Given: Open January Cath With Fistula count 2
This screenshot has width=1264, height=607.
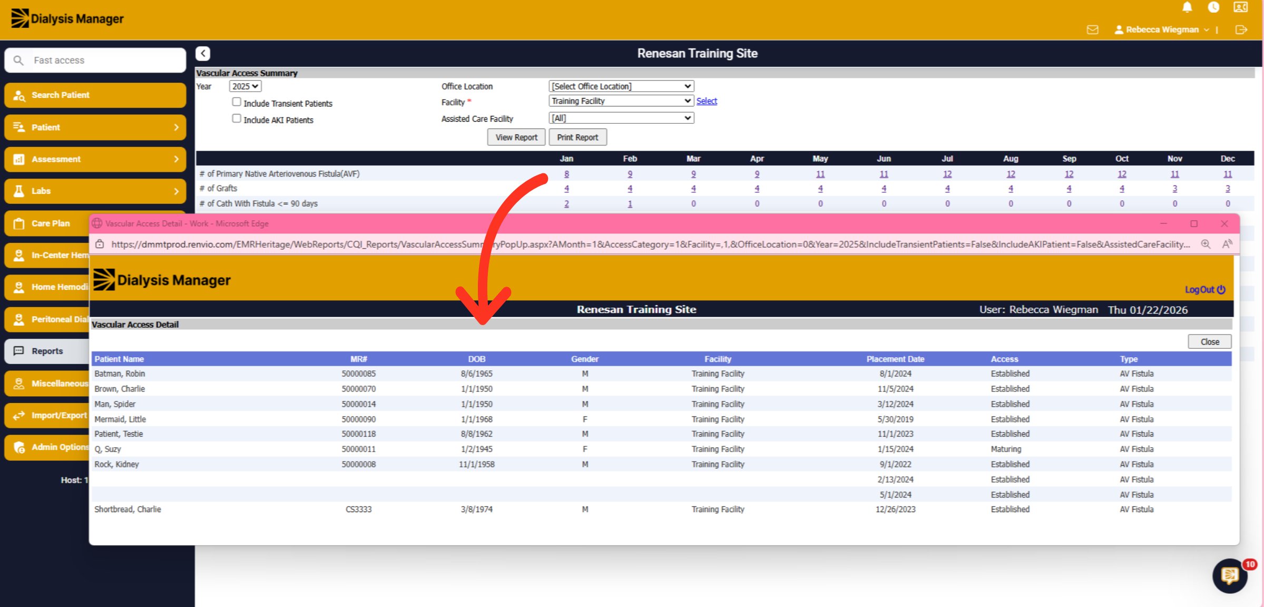Looking at the screenshot, I should click(566, 204).
